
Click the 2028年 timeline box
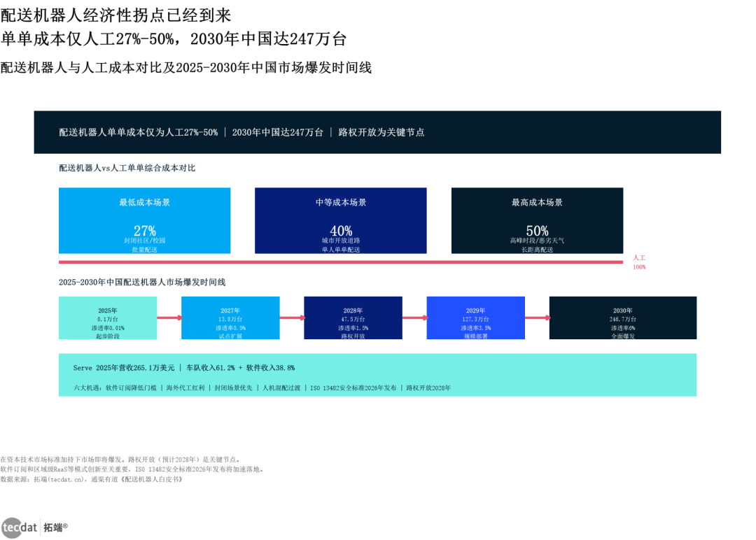(353, 318)
